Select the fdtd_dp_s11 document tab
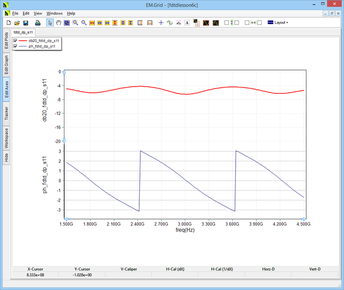The image size is (344, 290). (23, 32)
